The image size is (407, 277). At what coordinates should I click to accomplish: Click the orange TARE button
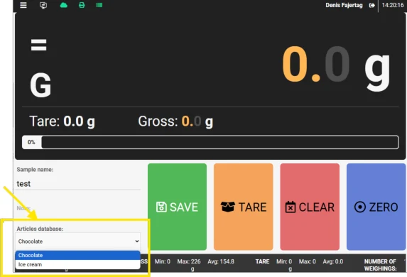coord(244,207)
